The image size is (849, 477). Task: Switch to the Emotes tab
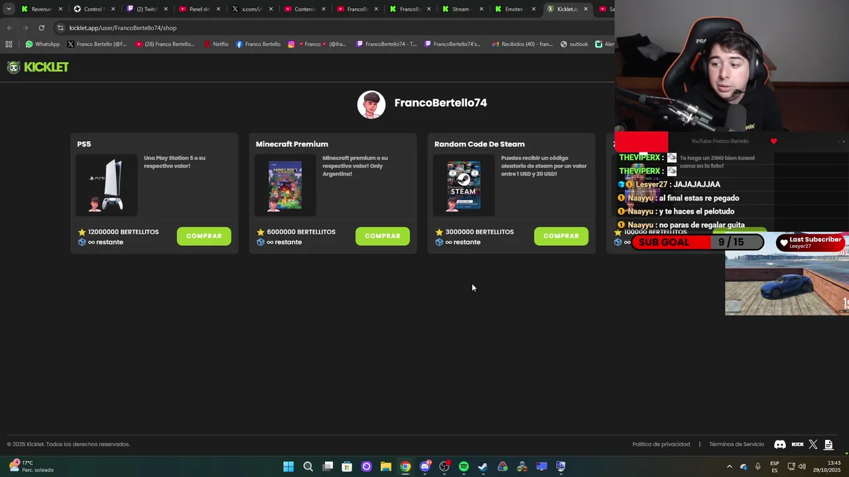tap(514, 9)
